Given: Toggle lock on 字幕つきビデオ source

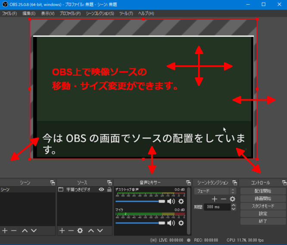Looking at the screenshot, I should pyautogui.click(x=109, y=189).
